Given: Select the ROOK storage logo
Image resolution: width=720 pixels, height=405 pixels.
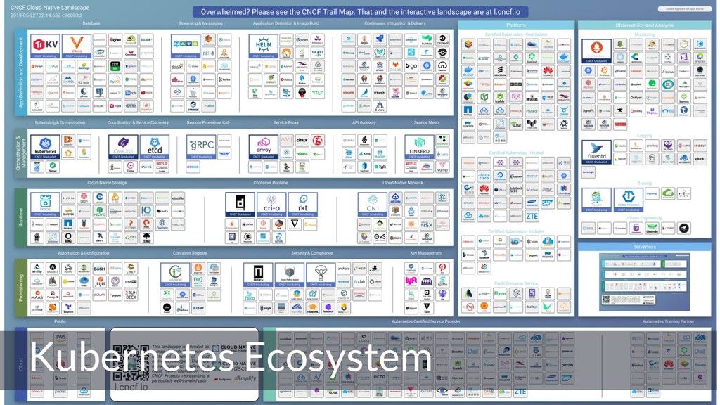Looking at the screenshot, I should point(45,205).
